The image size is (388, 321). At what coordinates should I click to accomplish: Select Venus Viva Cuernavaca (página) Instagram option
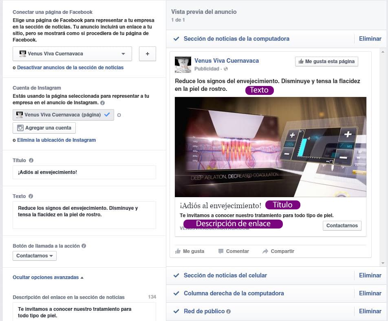click(63, 115)
